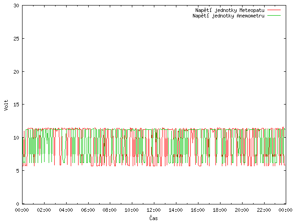Image resolution: width=294 pixels, height=221 pixels.
Task: Click the 22:00 time label
Action: pos(264,210)
